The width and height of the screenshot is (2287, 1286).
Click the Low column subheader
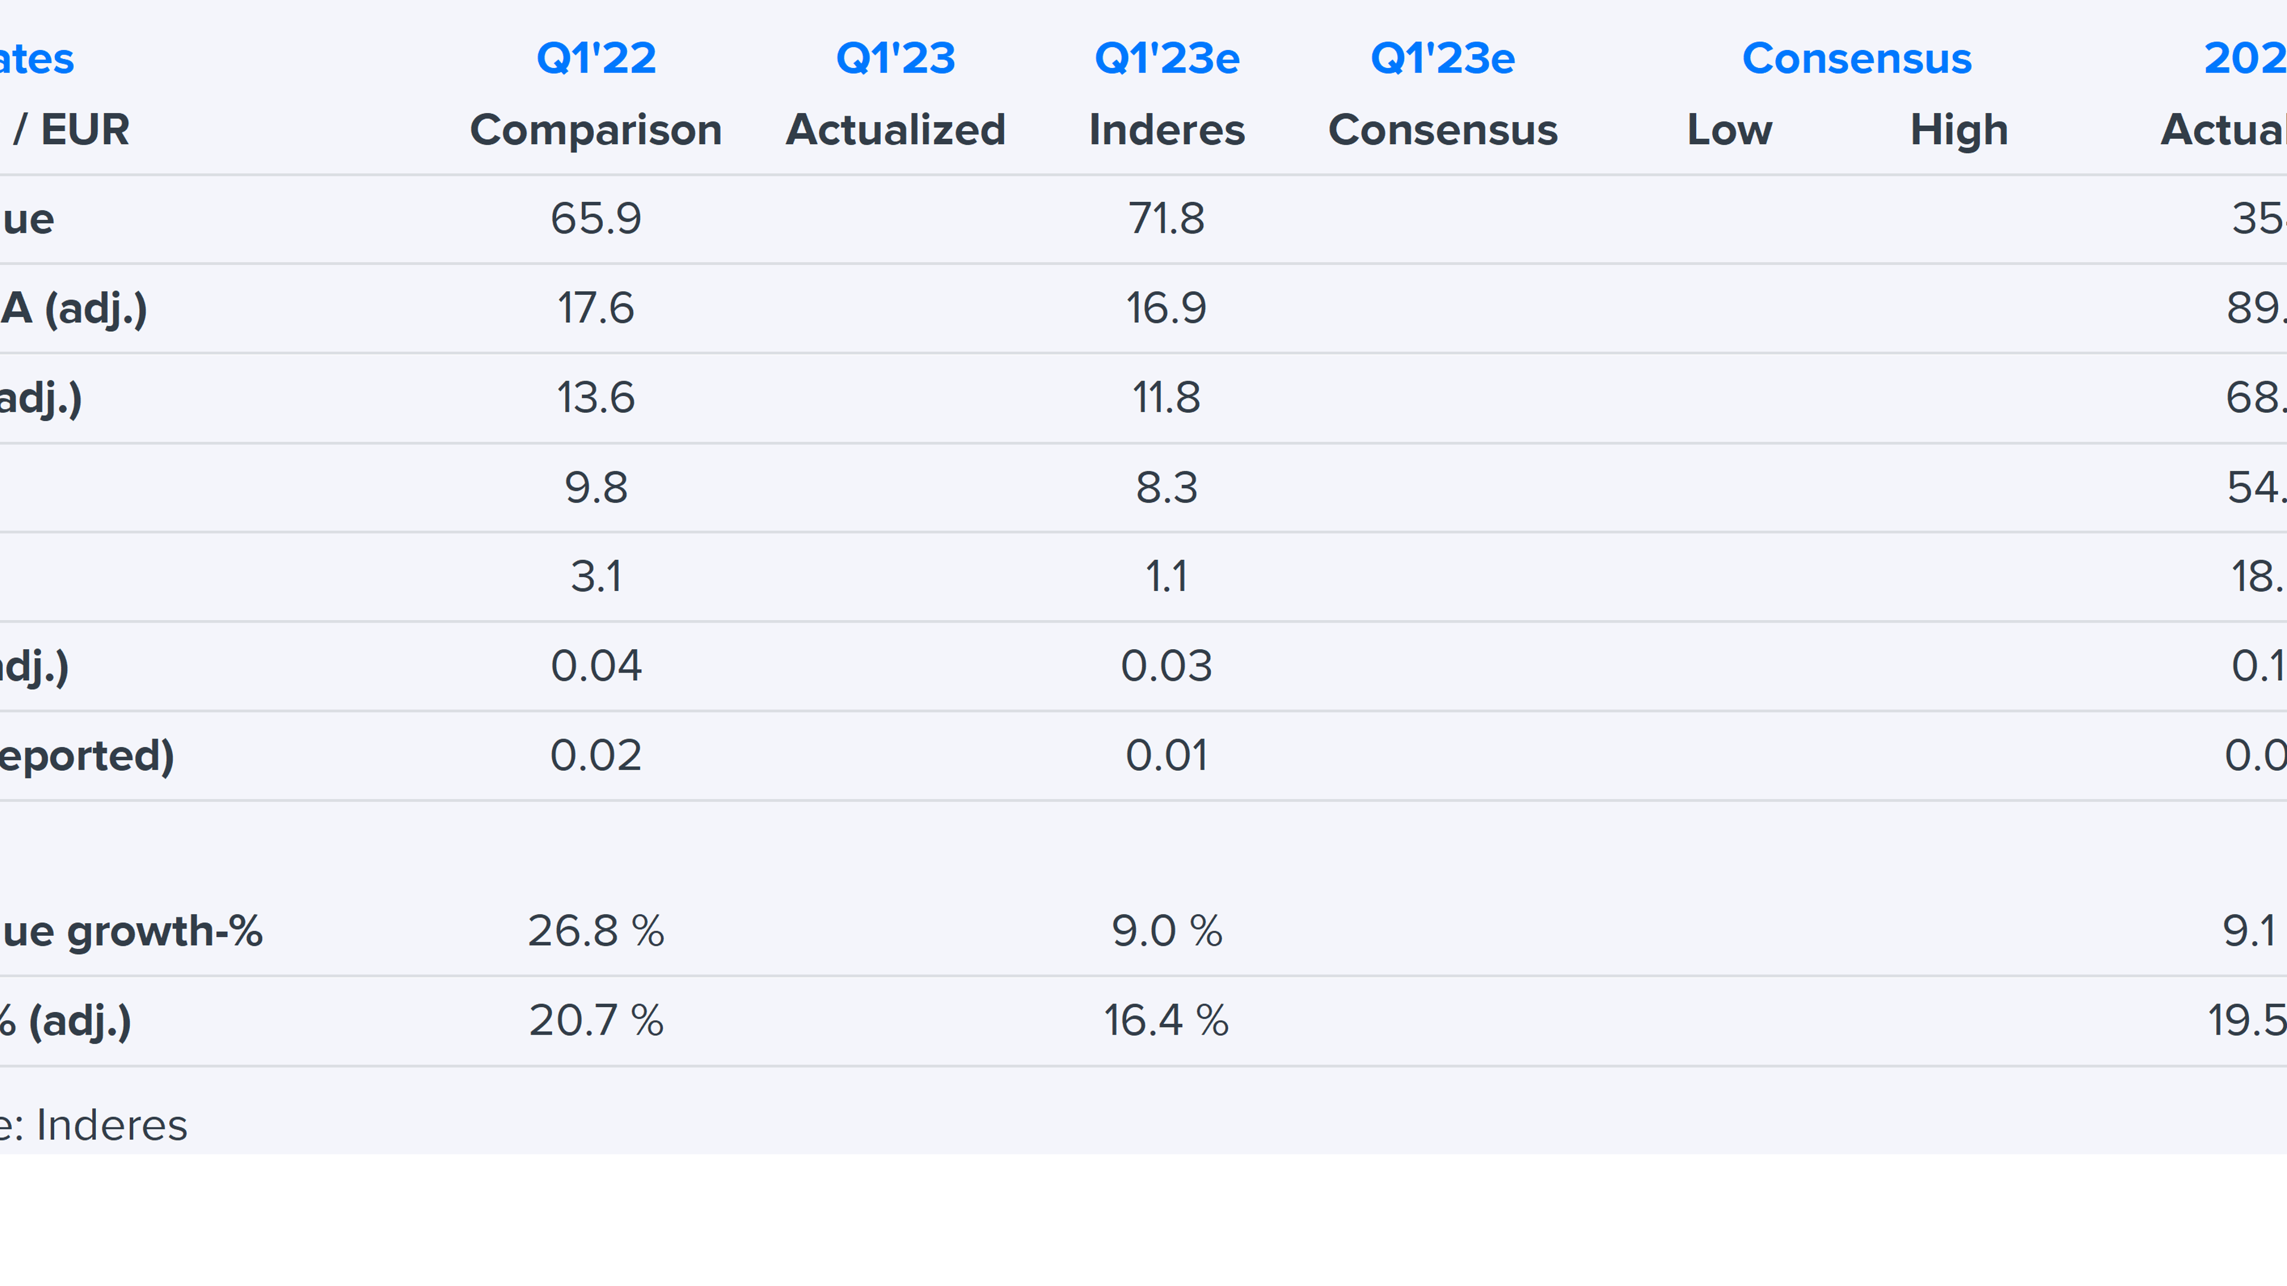click(x=1728, y=130)
